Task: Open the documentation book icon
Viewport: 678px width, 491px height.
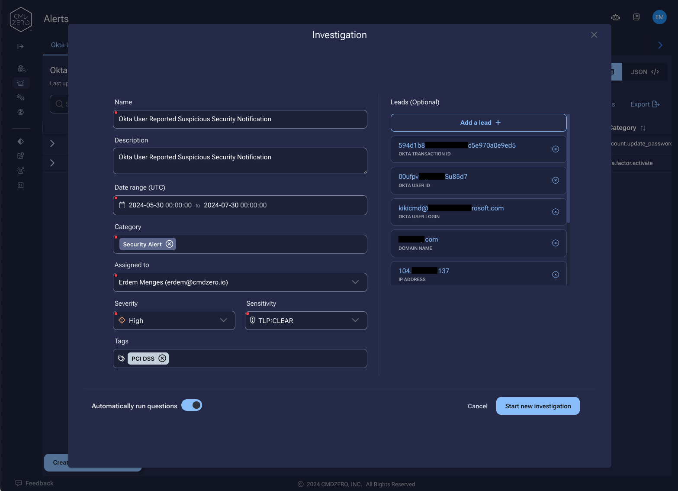Action: point(636,17)
